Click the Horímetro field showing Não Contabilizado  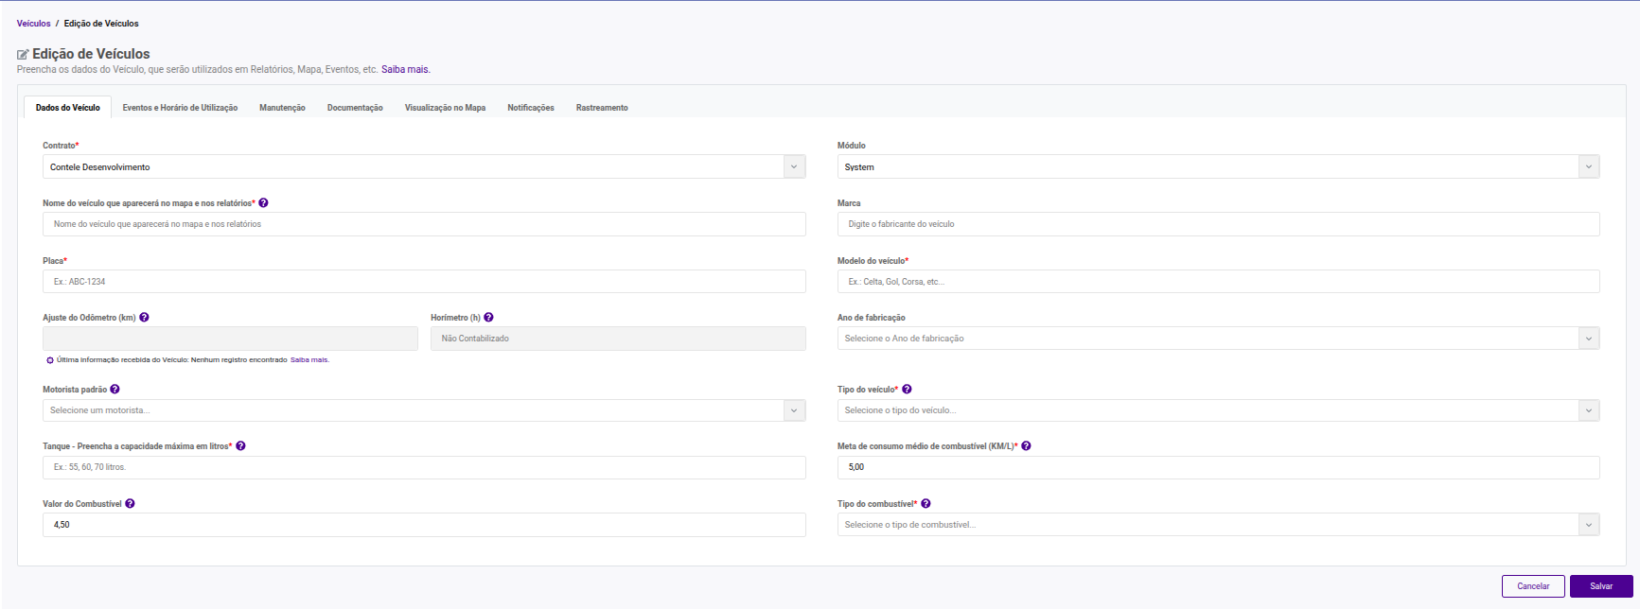618,339
